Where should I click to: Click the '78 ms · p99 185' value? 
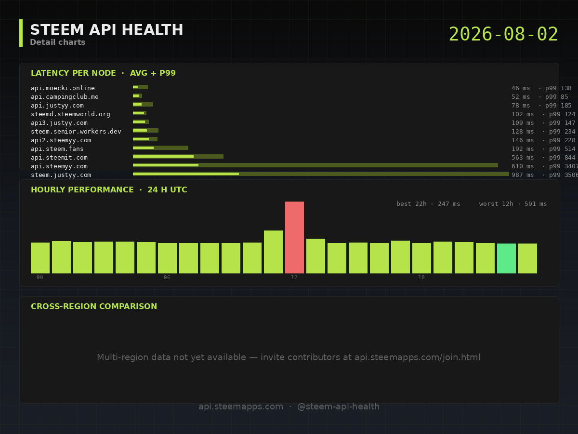point(541,106)
